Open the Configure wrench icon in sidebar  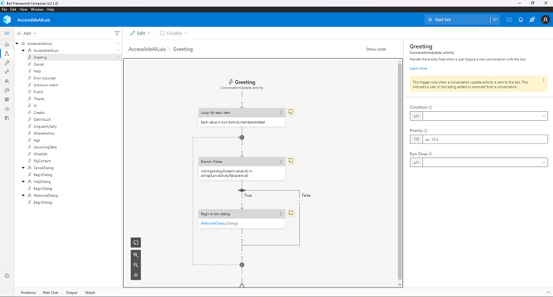click(7, 63)
